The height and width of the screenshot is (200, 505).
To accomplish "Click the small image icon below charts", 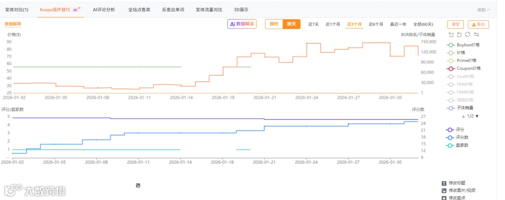I will pyautogui.click(x=138, y=185).
